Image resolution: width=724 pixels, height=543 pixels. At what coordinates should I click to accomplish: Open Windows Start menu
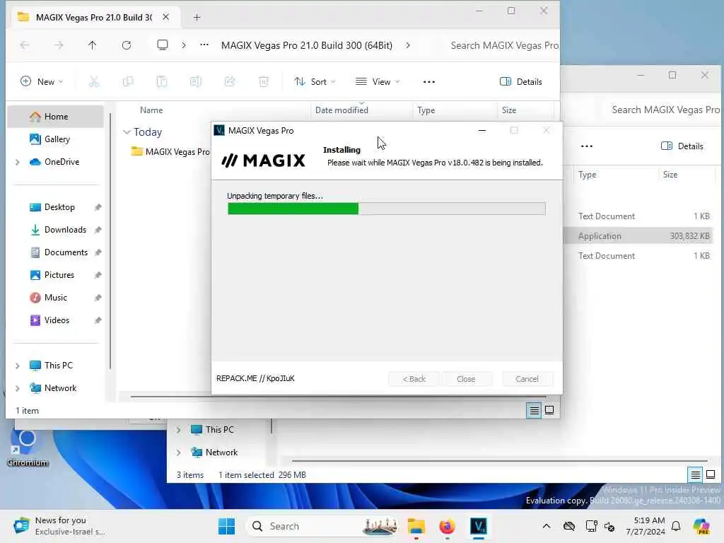click(x=227, y=526)
